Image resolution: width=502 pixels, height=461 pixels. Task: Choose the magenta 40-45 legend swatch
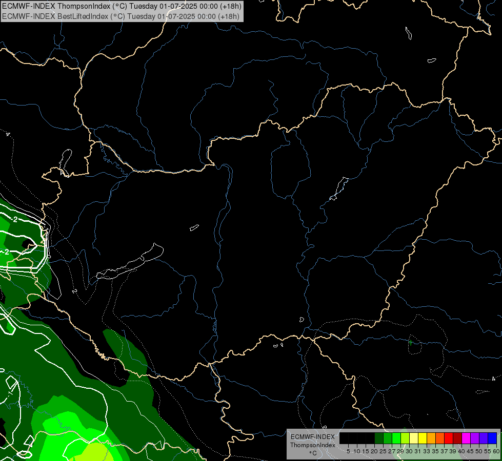coord(466,438)
